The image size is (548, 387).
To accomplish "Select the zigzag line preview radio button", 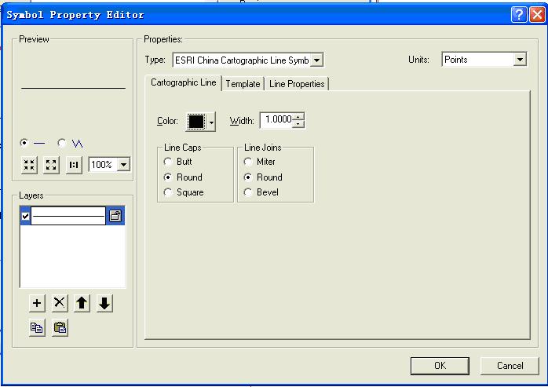I will coord(61,143).
